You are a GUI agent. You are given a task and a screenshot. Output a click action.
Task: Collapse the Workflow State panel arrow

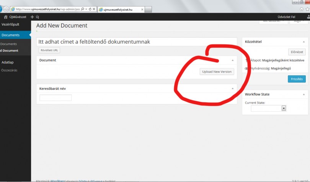pyautogui.click(x=303, y=94)
